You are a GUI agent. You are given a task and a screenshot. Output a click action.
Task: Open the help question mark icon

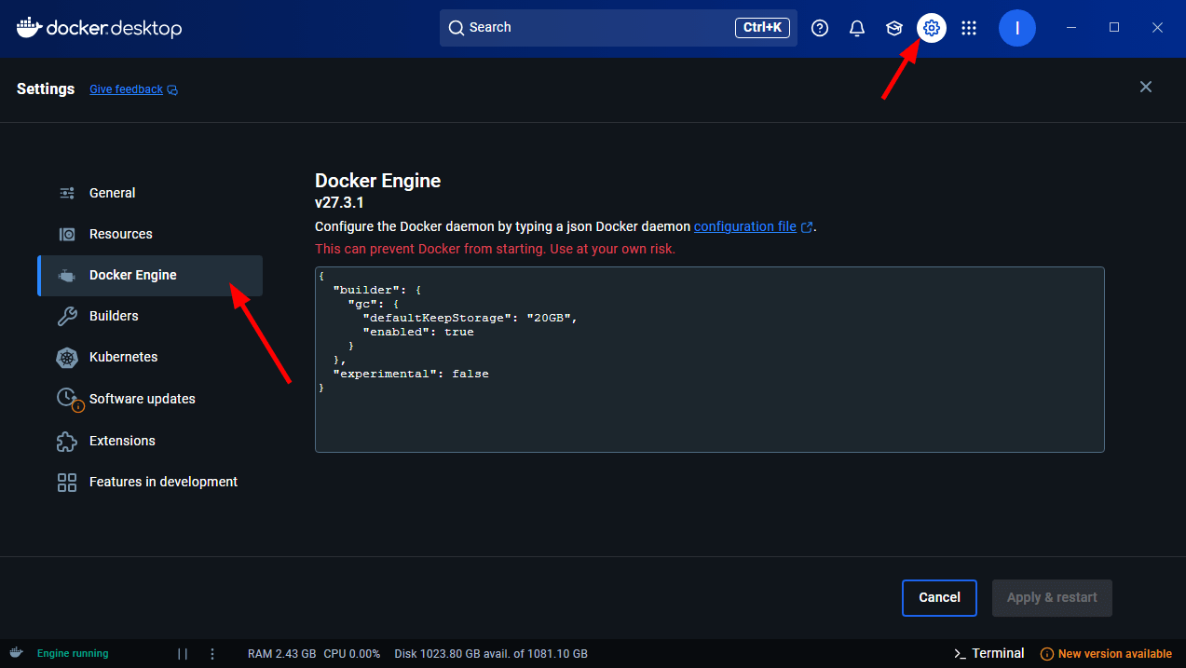coord(819,27)
